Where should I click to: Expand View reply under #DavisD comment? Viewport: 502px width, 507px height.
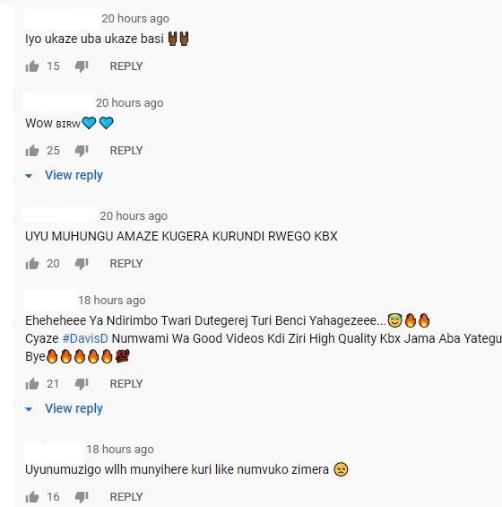(x=74, y=408)
